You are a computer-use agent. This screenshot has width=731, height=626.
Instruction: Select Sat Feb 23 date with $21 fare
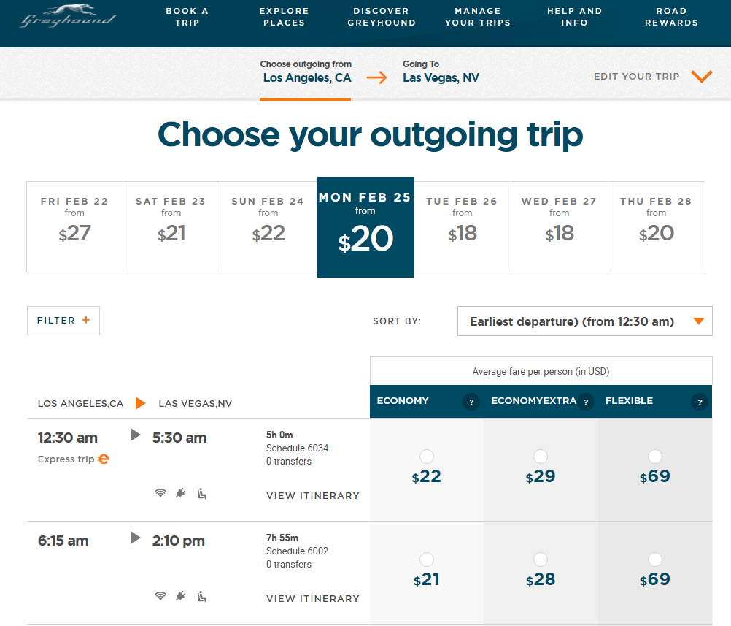[x=171, y=226]
